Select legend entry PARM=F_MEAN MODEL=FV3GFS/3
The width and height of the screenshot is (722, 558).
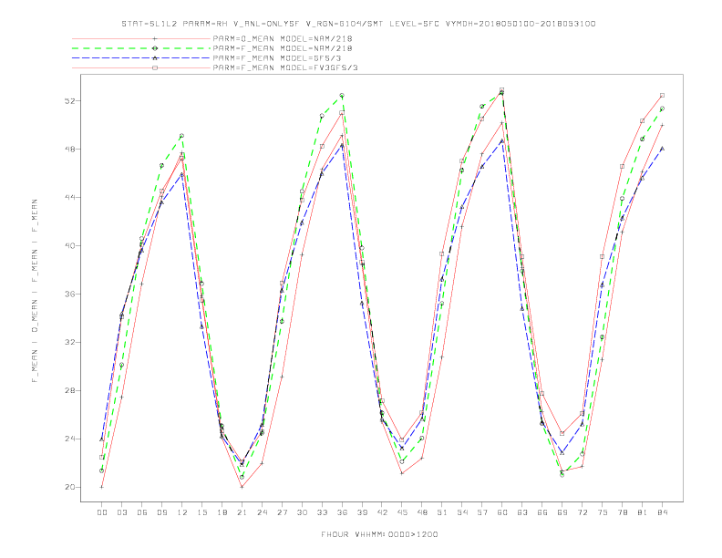pyautogui.click(x=285, y=67)
